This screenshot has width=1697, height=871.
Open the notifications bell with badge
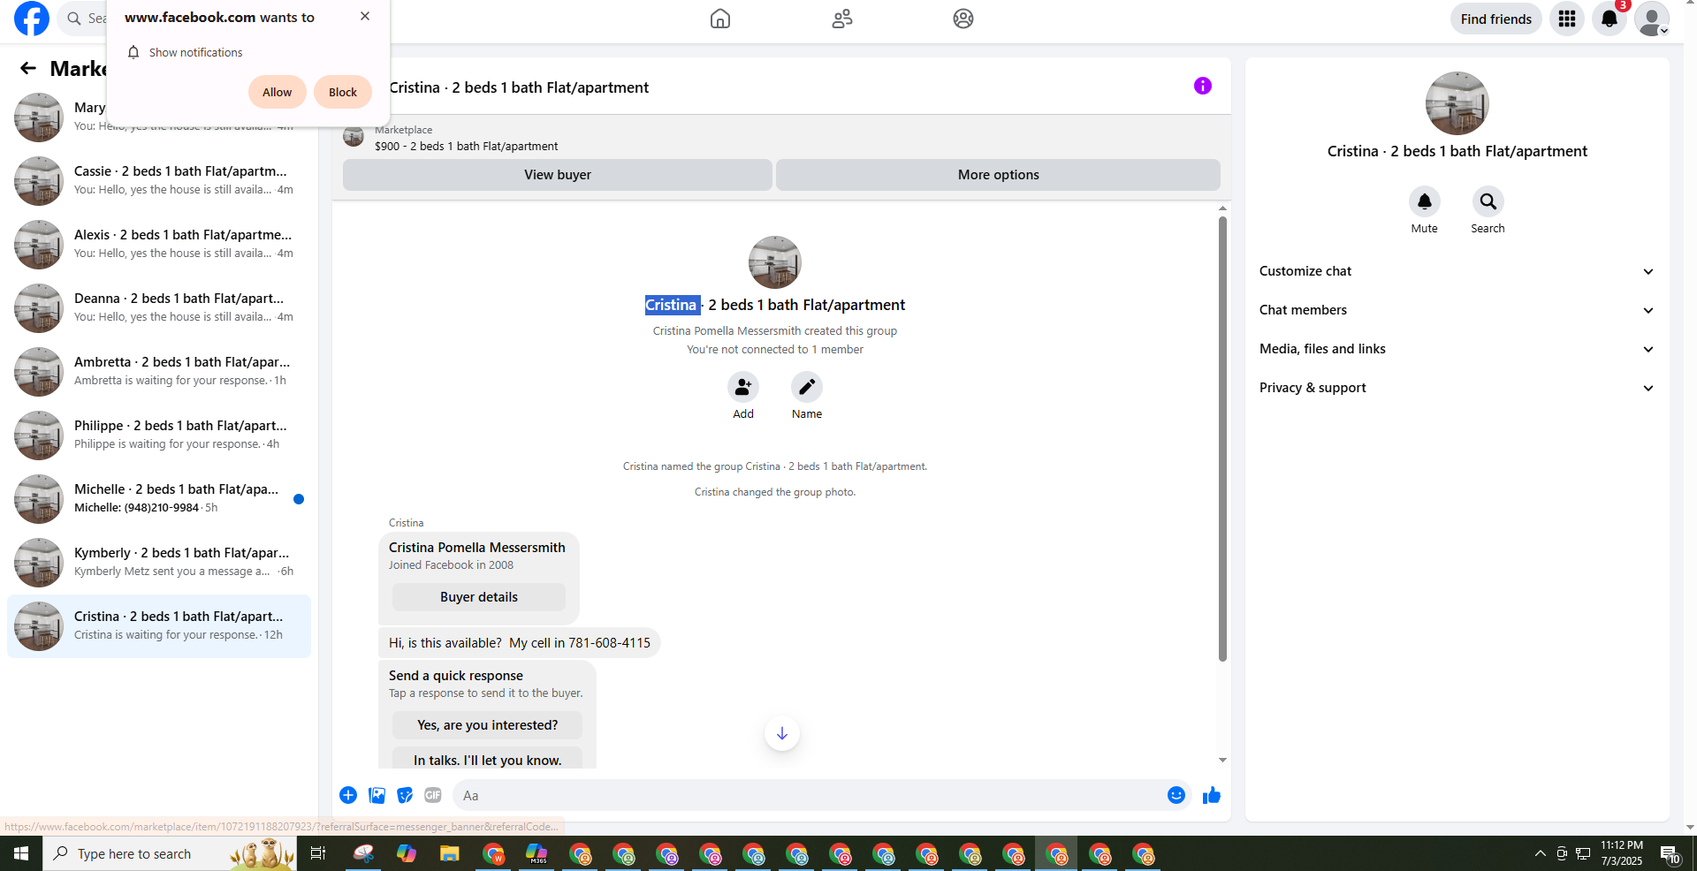click(x=1609, y=19)
